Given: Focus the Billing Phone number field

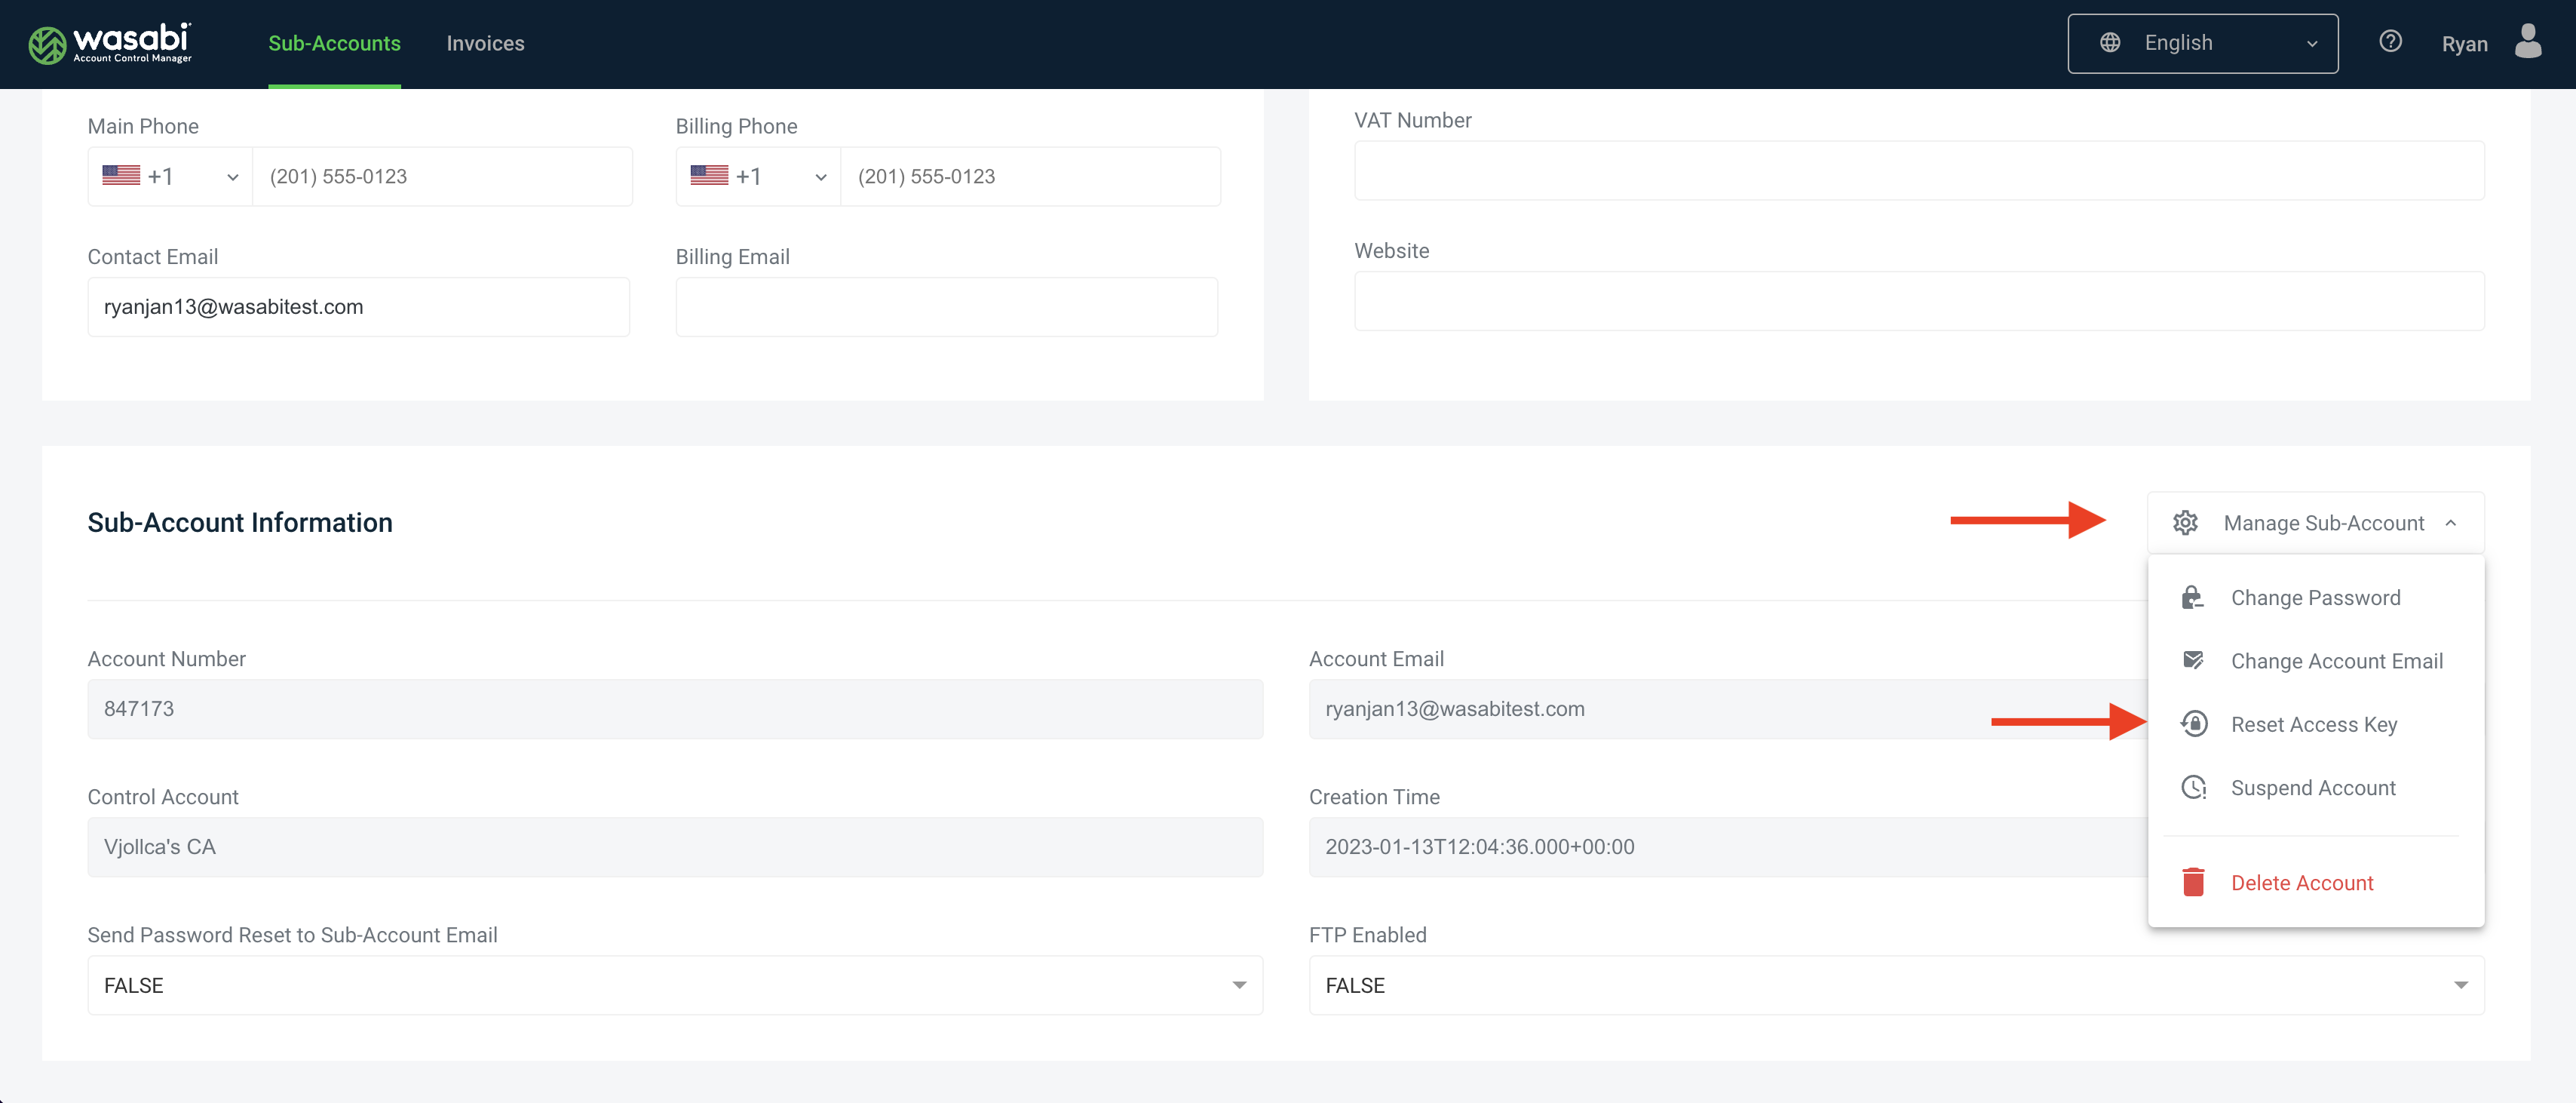Looking at the screenshot, I should click(1030, 176).
